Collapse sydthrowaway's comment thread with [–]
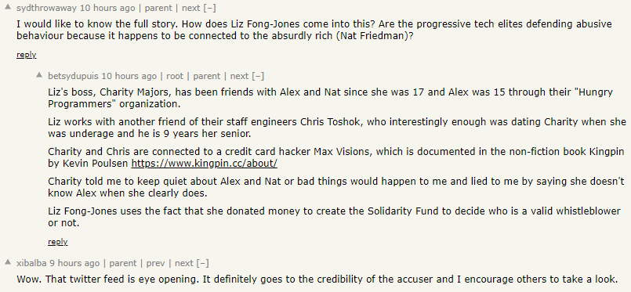 (x=209, y=8)
